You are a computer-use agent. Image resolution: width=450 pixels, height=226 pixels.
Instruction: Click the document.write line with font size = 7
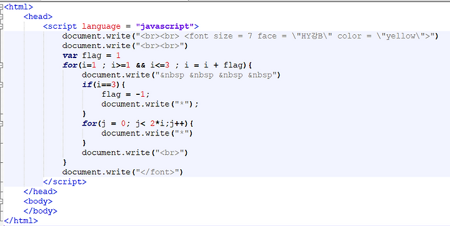tap(250, 36)
